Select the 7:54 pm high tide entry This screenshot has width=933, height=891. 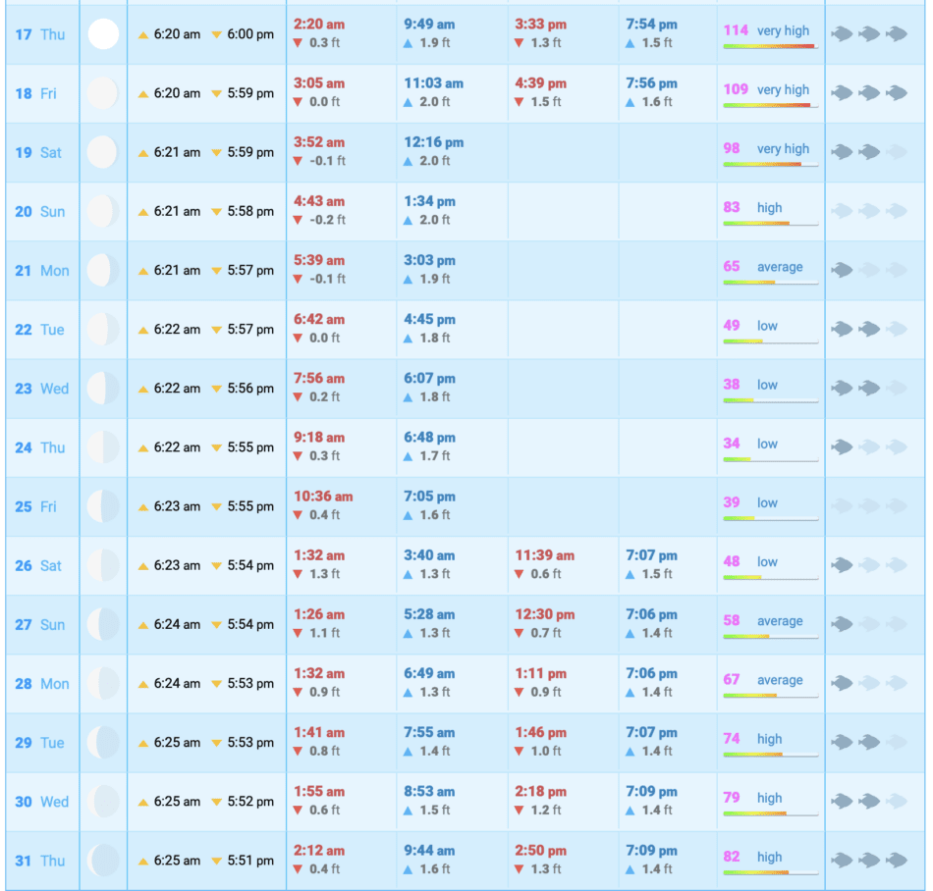click(651, 24)
